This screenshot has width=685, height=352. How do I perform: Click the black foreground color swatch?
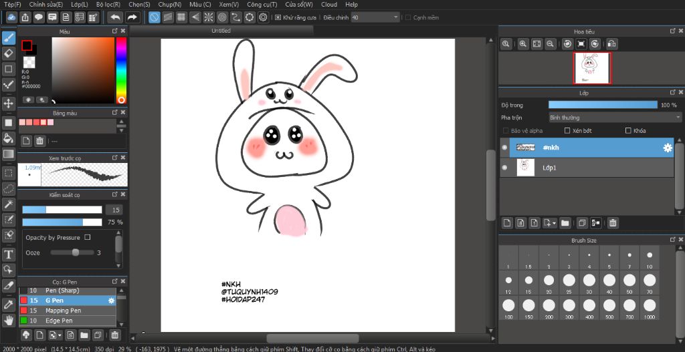[x=27, y=45]
